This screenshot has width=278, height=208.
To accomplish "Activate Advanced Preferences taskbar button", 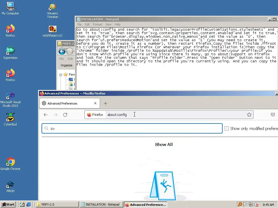I will point(146,204).
